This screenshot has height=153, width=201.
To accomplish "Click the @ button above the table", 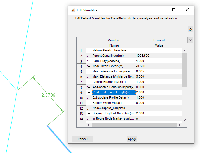I will point(190,29).
